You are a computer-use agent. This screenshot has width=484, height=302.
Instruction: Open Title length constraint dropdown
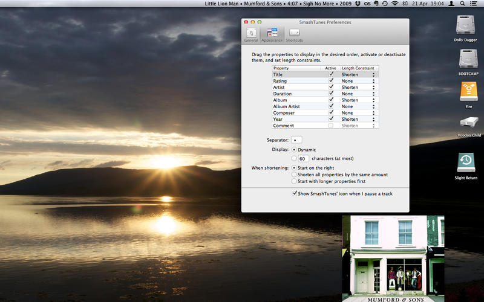coord(359,75)
